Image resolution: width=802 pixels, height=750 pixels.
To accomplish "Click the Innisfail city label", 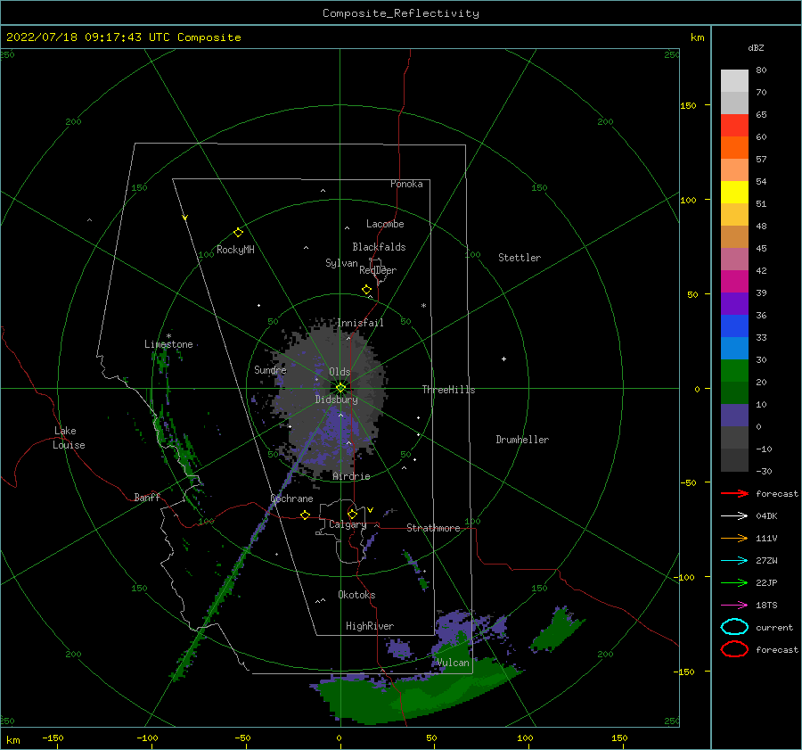I will (x=360, y=323).
